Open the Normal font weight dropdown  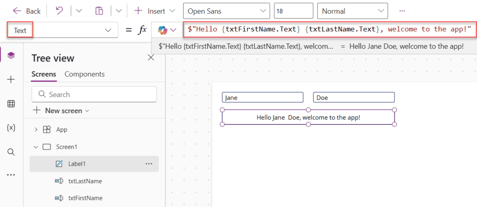pyautogui.click(x=352, y=11)
